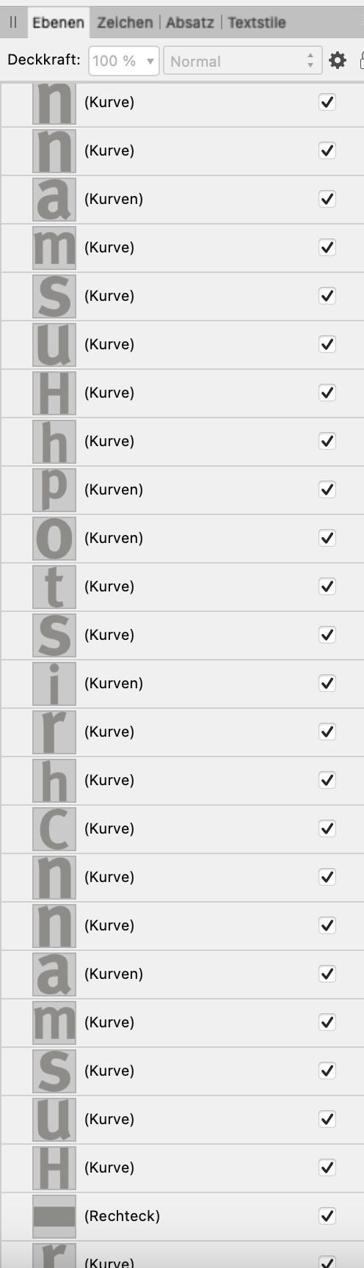364x1268 pixels.
Task: Click the Ebenen tab
Action: 58,22
